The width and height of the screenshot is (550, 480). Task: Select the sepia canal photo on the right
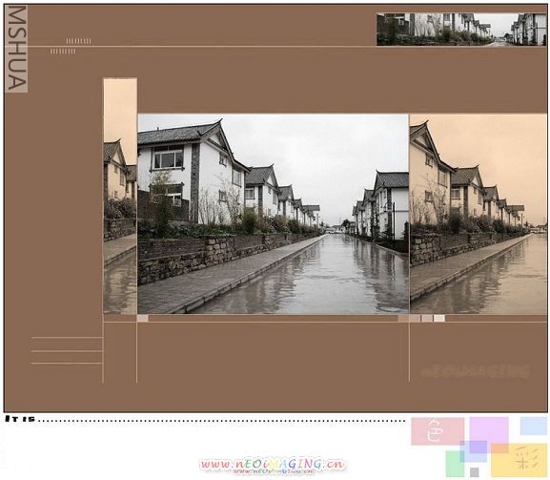click(479, 214)
